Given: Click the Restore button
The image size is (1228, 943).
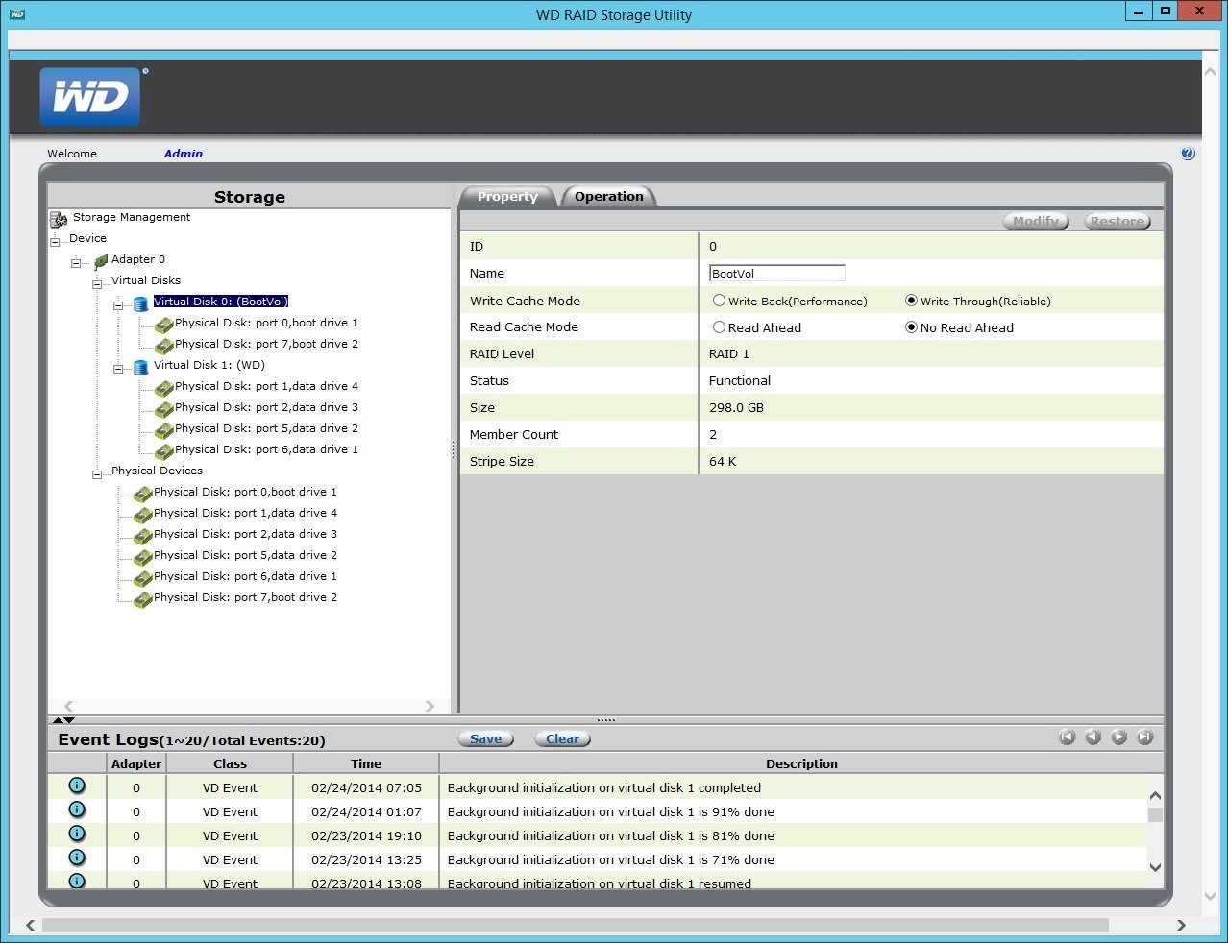Looking at the screenshot, I should point(1117,221).
